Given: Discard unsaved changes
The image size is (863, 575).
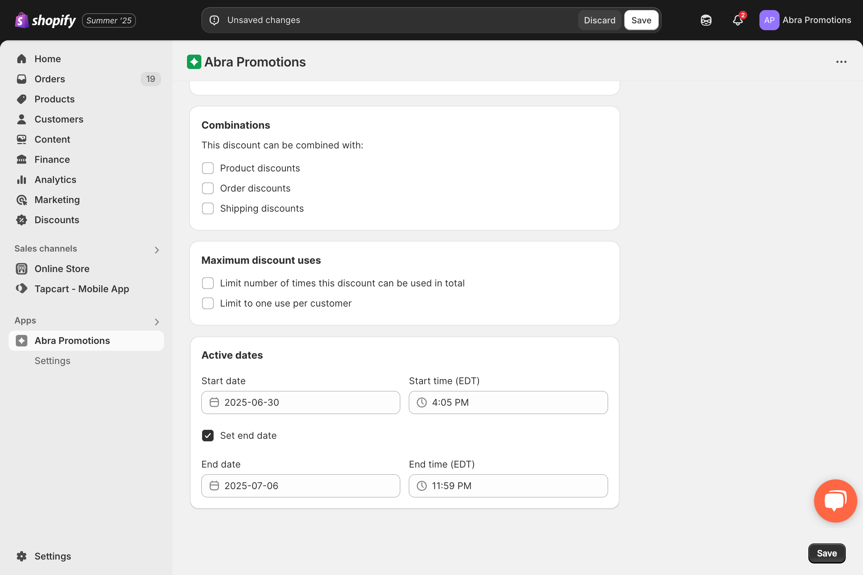Looking at the screenshot, I should click(599, 20).
